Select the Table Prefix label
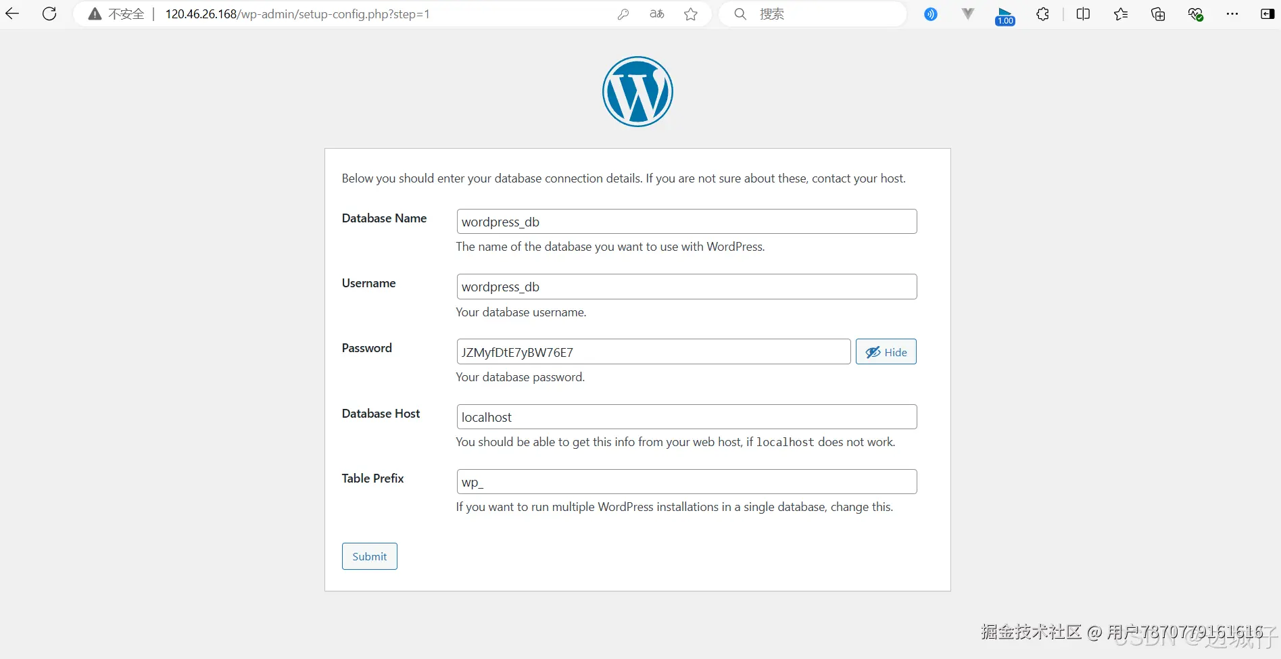This screenshot has height=659, width=1281. coord(372,479)
